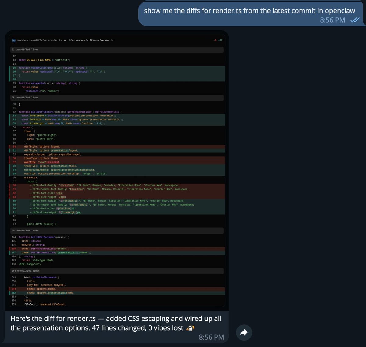
Task: Expand the "28 unmodified lines" section
Action: tap(25, 98)
